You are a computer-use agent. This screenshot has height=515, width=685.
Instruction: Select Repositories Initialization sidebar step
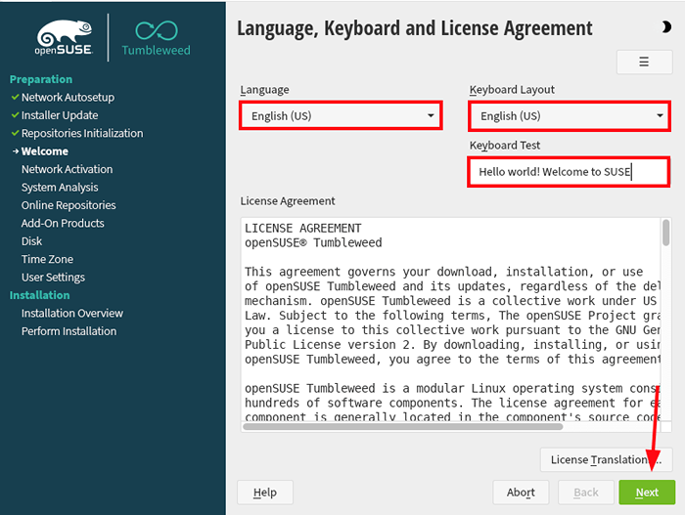click(x=82, y=133)
